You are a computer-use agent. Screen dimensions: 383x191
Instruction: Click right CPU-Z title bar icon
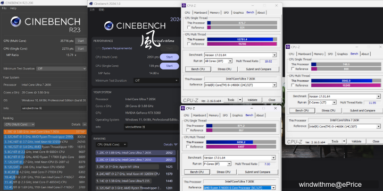coord(288,47)
